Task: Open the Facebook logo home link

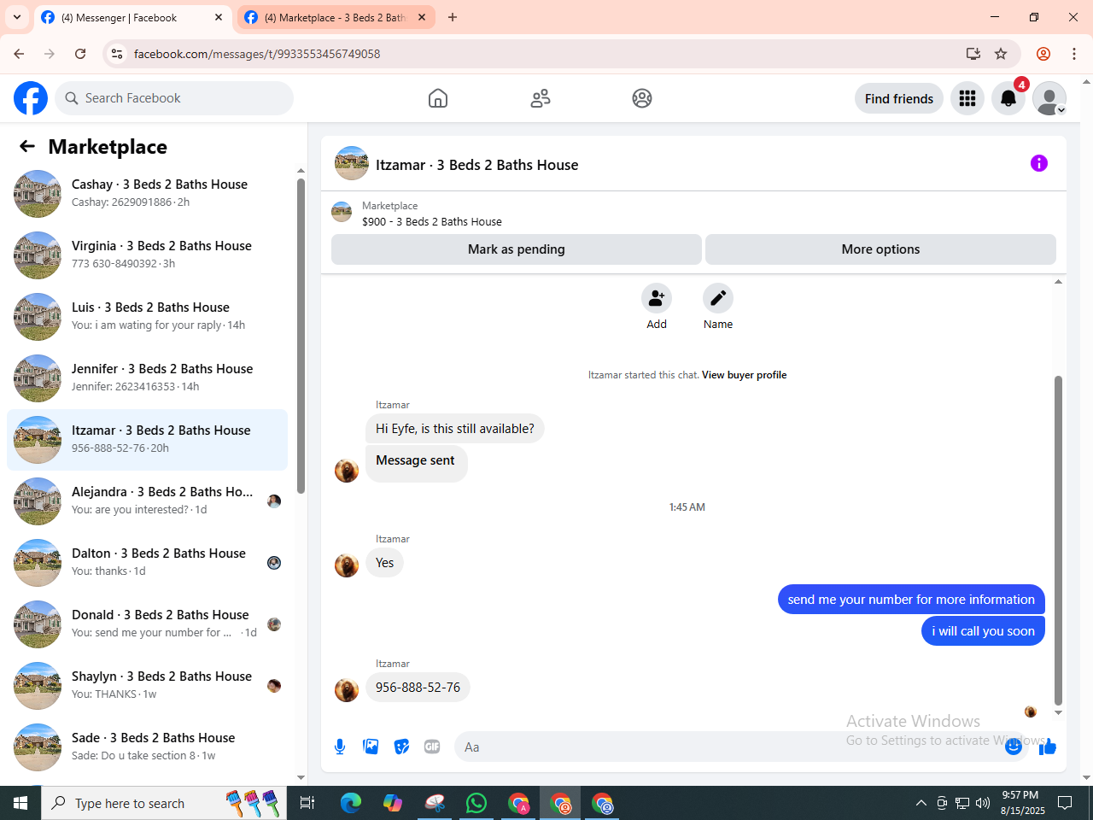Action: pos(31,98)
